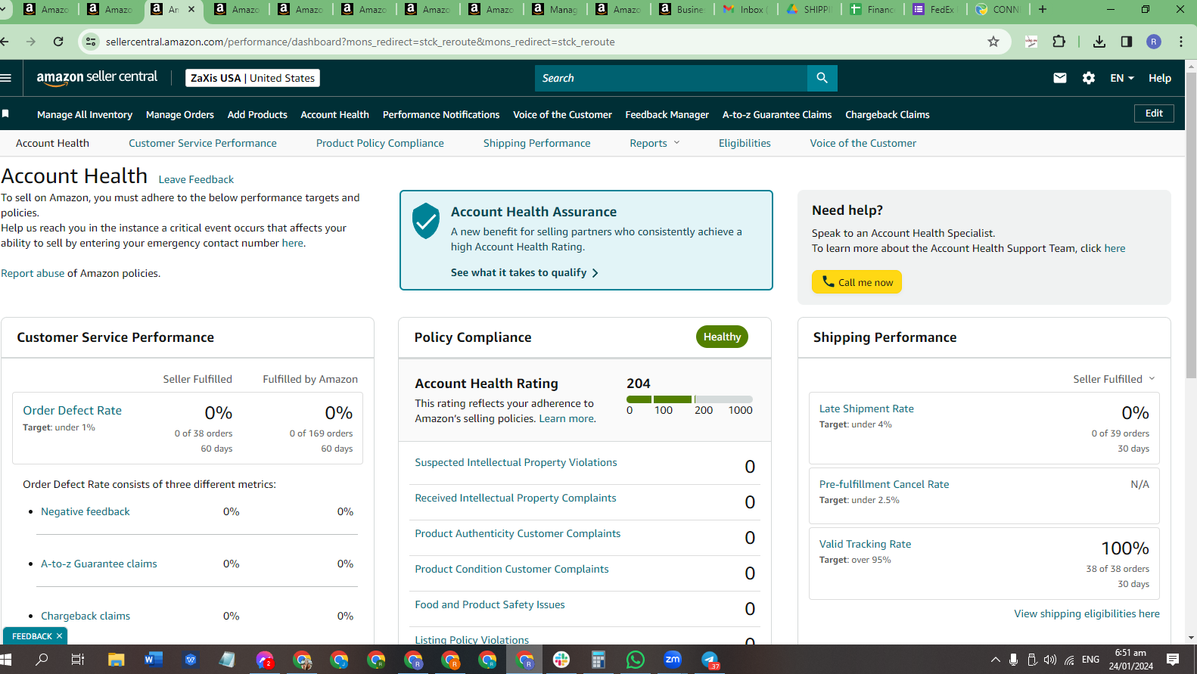The width and height of the screenshot is (1197, 674).
Task: Open Telegram from the taskbar
Action: point(710,660)
